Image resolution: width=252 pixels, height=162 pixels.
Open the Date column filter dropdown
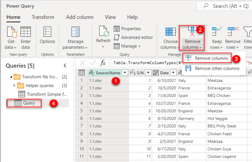coord(173,73)
